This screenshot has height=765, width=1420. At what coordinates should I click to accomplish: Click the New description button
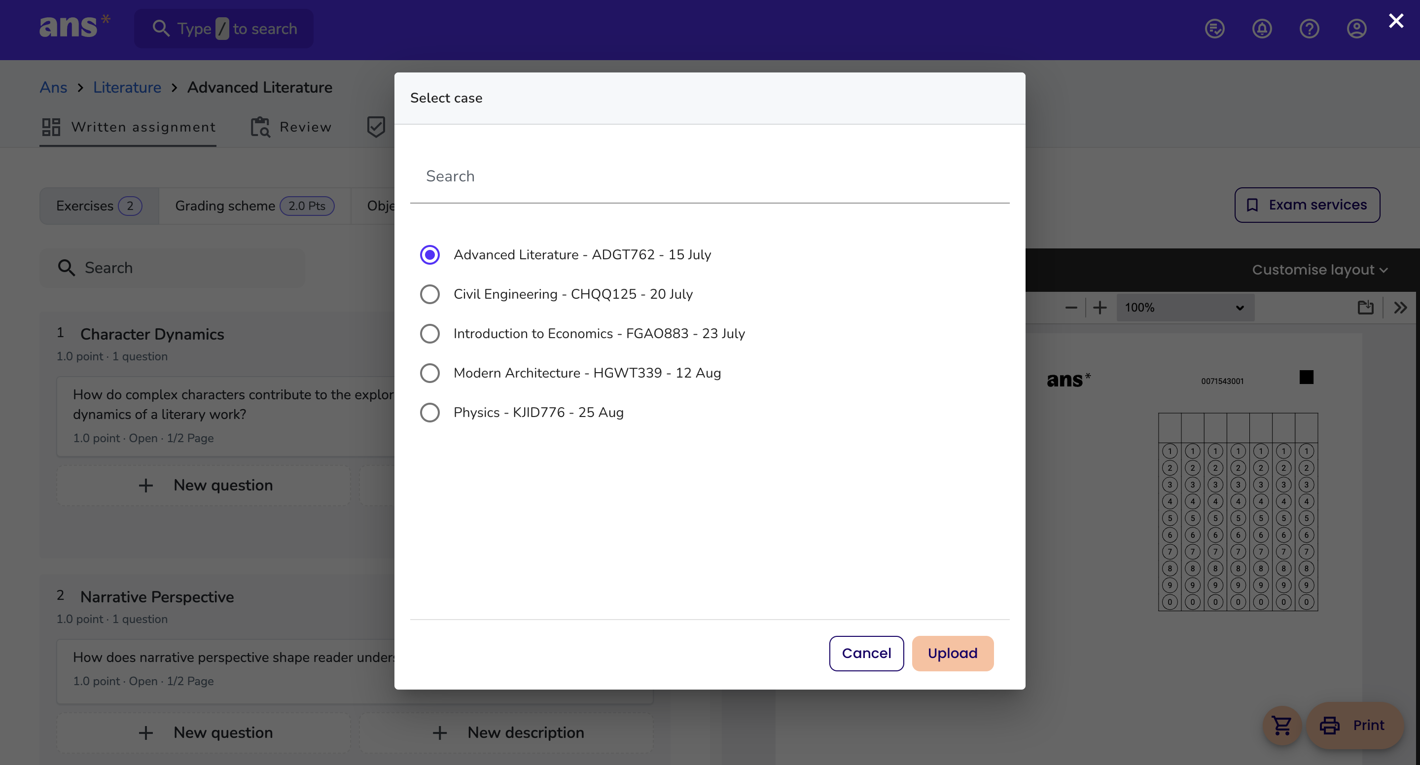click(506, 733)
